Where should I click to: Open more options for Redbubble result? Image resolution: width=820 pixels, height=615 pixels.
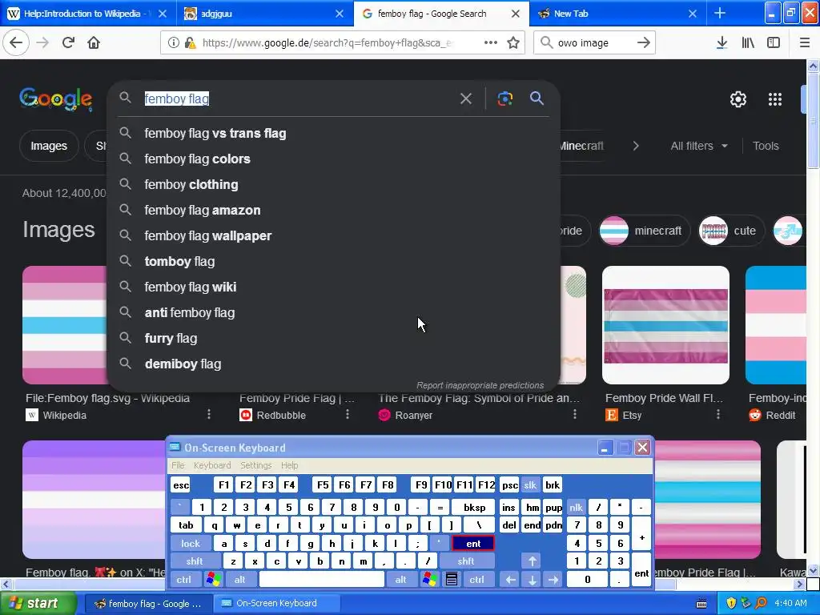[x=348, y=414]
